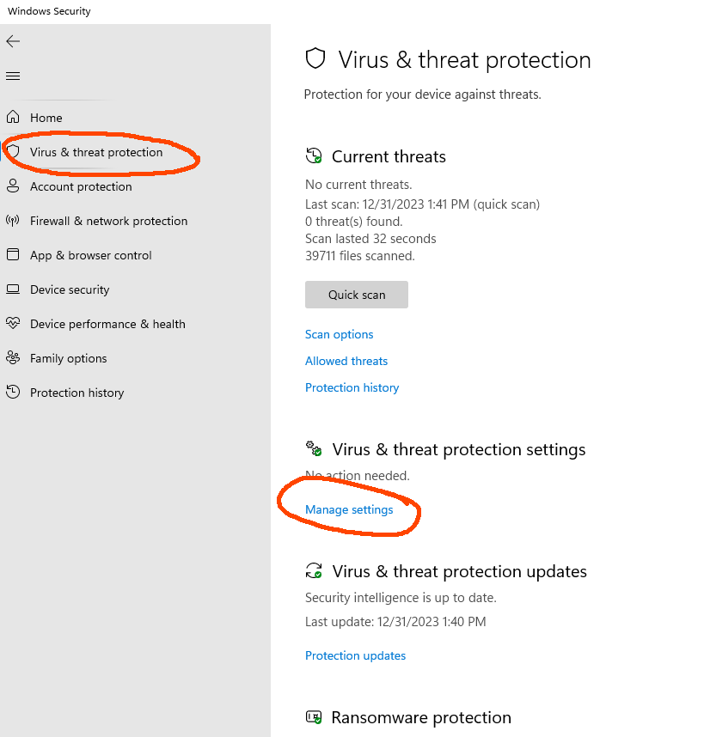Start a Quick scan

[x=357, y=295]
